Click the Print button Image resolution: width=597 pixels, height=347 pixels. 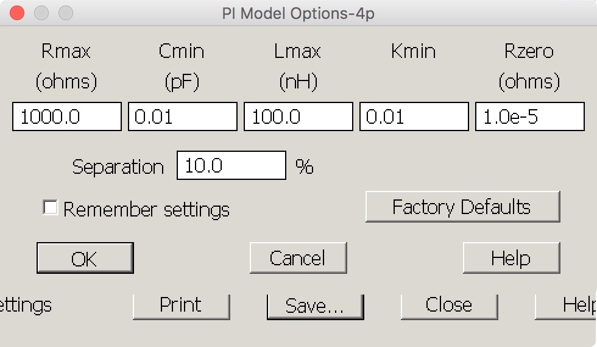click(181, 305)
